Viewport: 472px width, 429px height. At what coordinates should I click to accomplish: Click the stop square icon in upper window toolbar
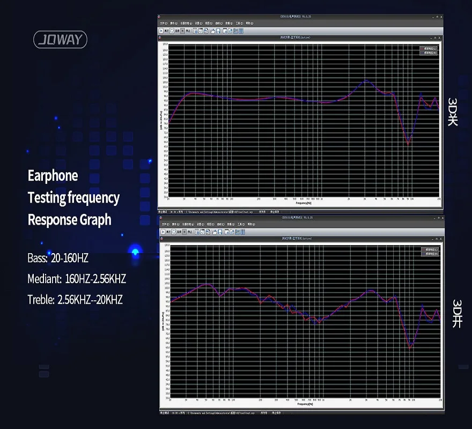pos(182,31)
